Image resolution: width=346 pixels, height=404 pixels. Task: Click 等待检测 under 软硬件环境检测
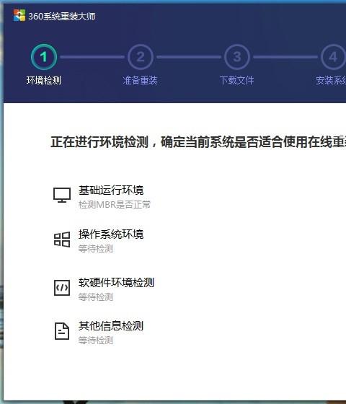click(x=96, y=297)
